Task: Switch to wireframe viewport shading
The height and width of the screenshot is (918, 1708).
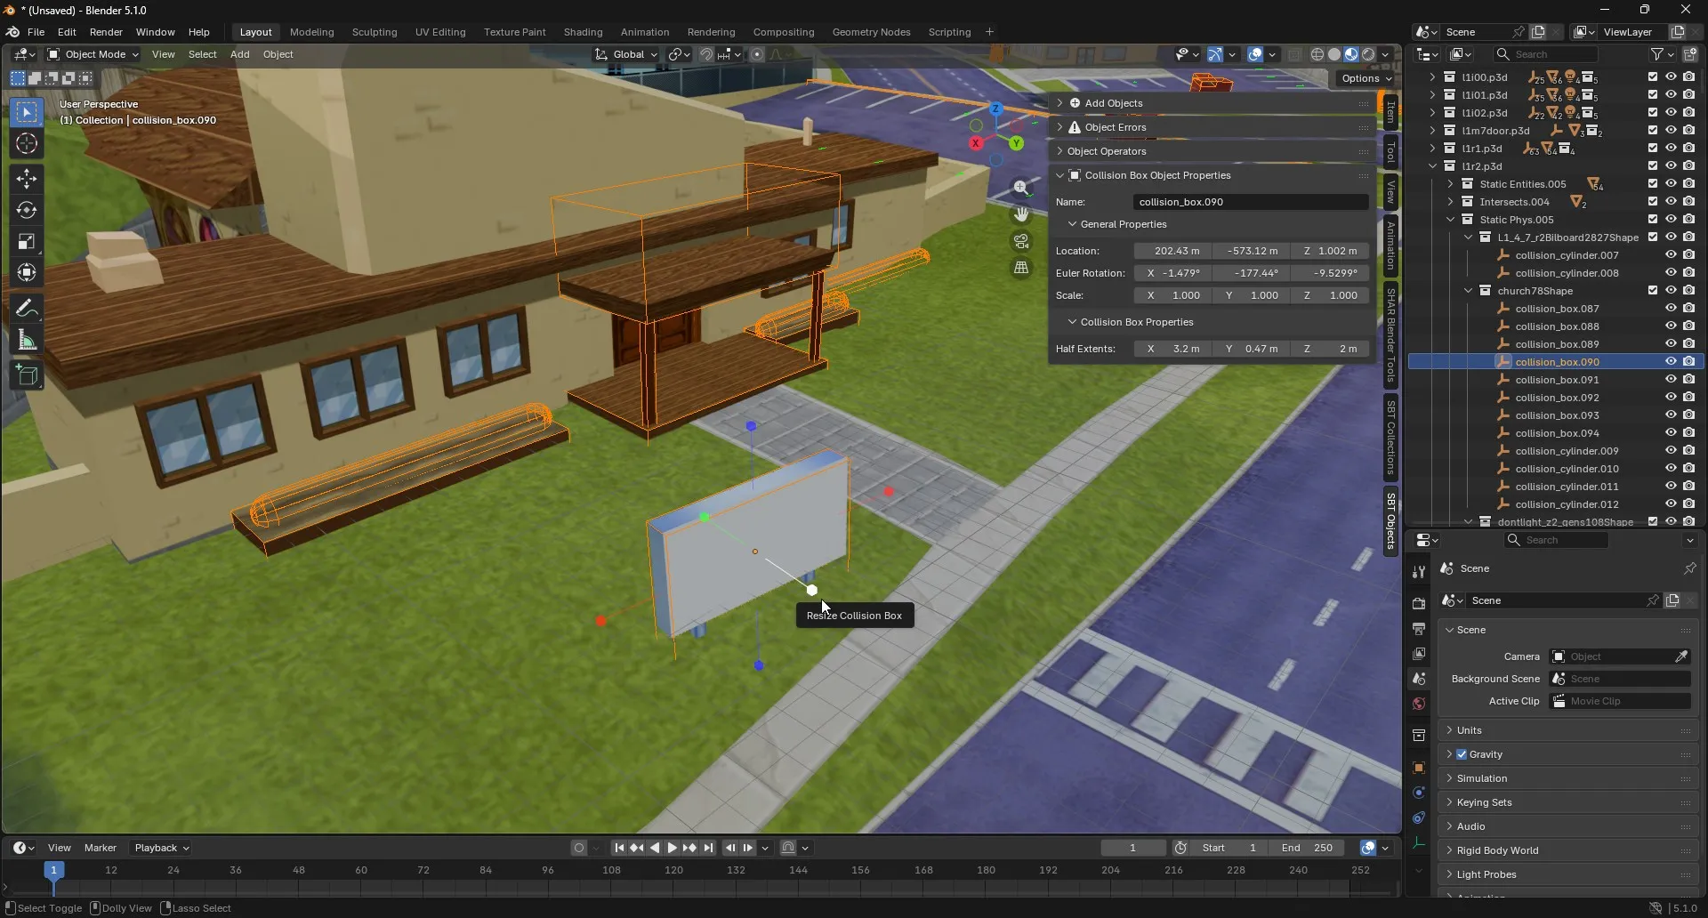Action: point(1317,54)
